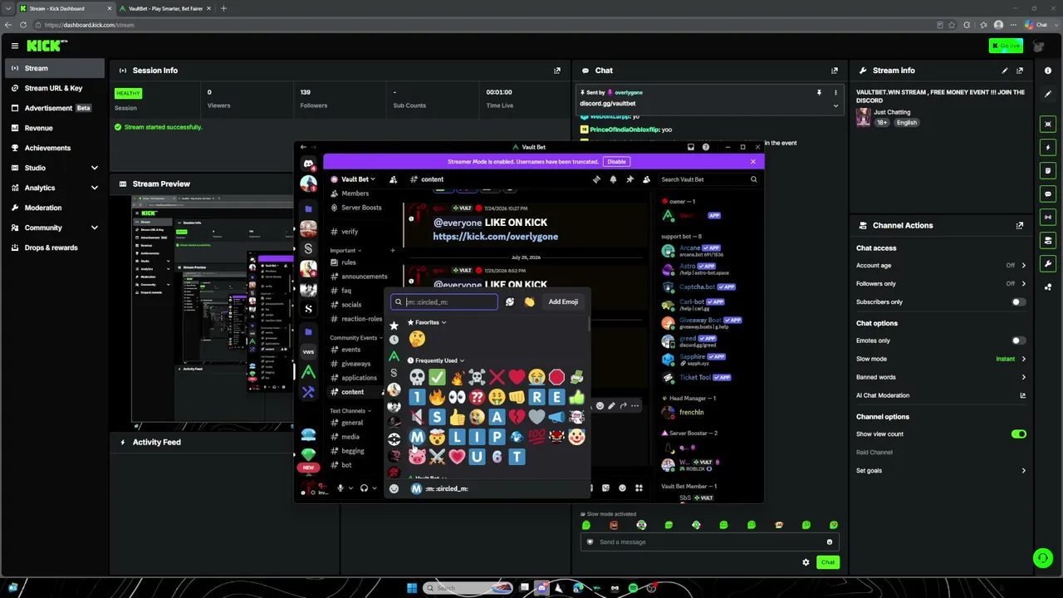Collapse the Important channel category
This screenshot has height=598, width=1063.
coord(345,250)
